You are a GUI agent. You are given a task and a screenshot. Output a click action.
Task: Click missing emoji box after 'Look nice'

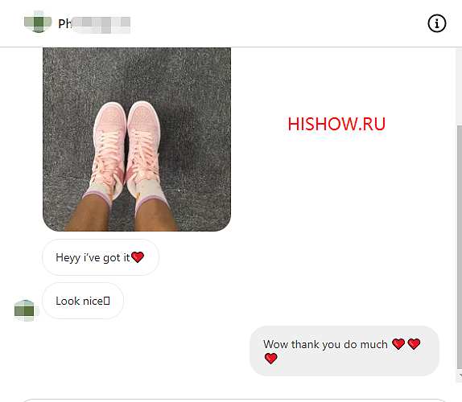coord(107,301)
